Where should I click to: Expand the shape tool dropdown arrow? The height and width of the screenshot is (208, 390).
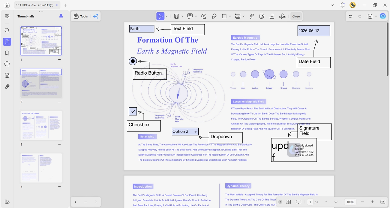click(x=230, y=16)
